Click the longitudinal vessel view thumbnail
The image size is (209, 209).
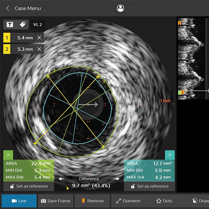point(191,59)
